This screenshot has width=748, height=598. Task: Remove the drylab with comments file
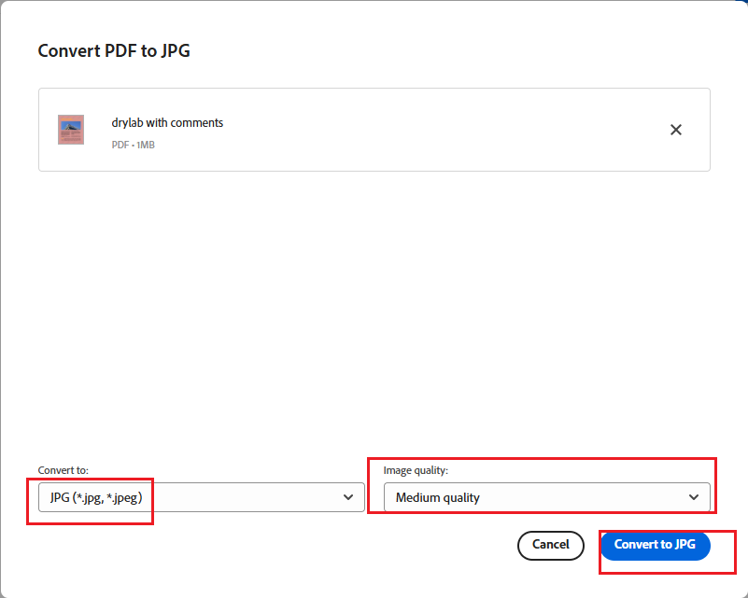[675, 130]
